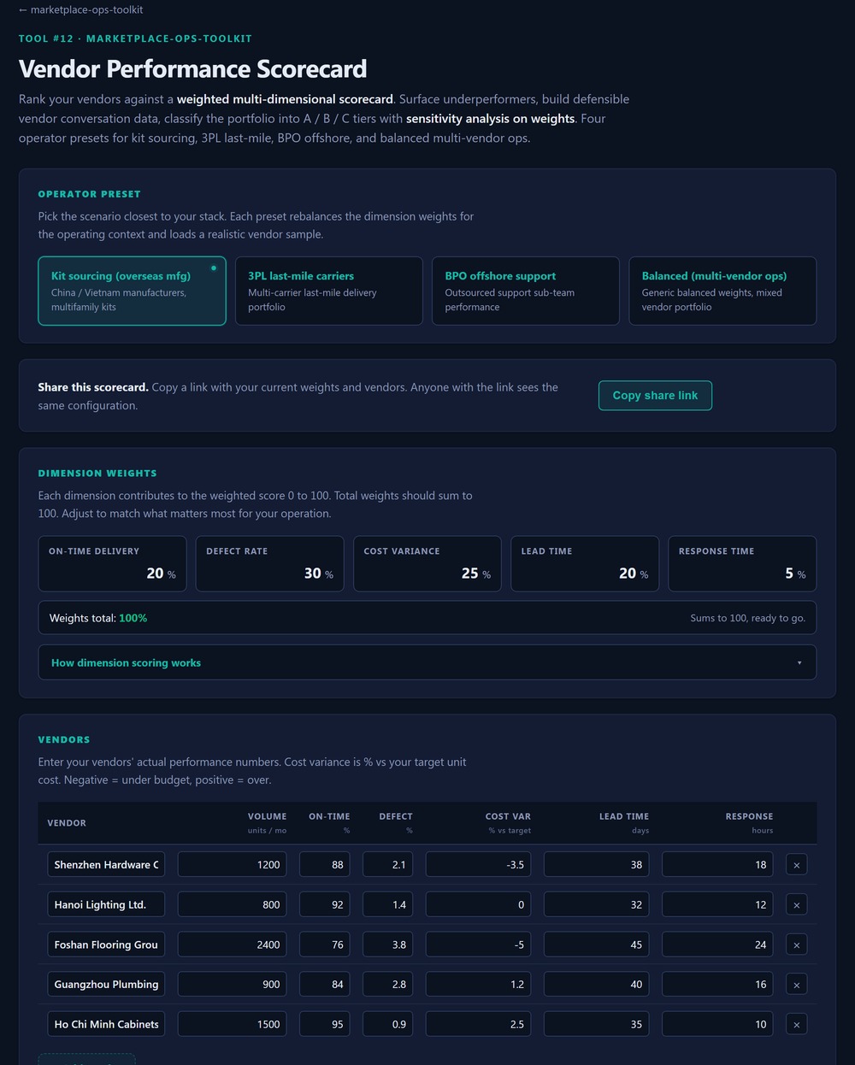Click Shenzhen response hours field 18
855x1065 pixels.
point(717,865)
